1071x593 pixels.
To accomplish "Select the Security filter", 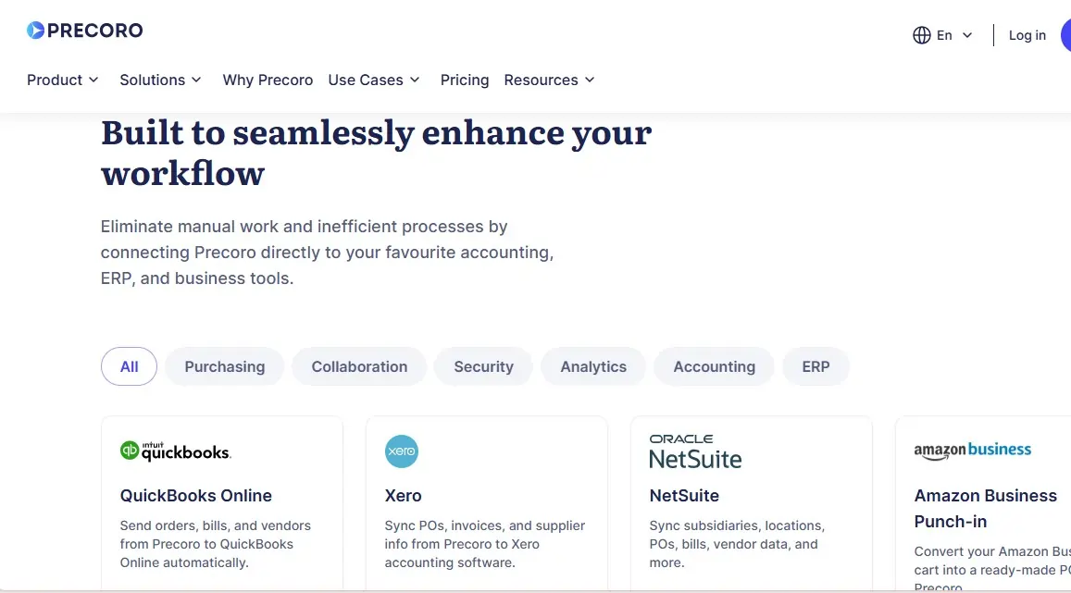I will pos(483,366).
